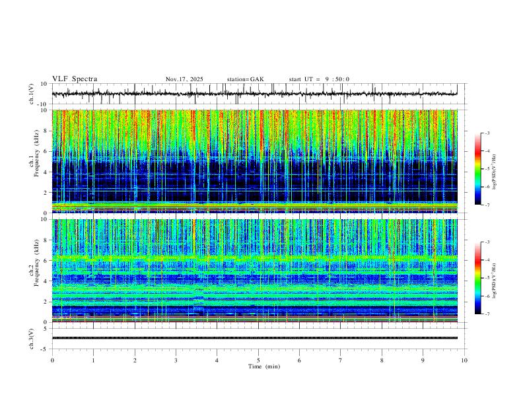Click the "station=GAK" header label

coord(245,79)
